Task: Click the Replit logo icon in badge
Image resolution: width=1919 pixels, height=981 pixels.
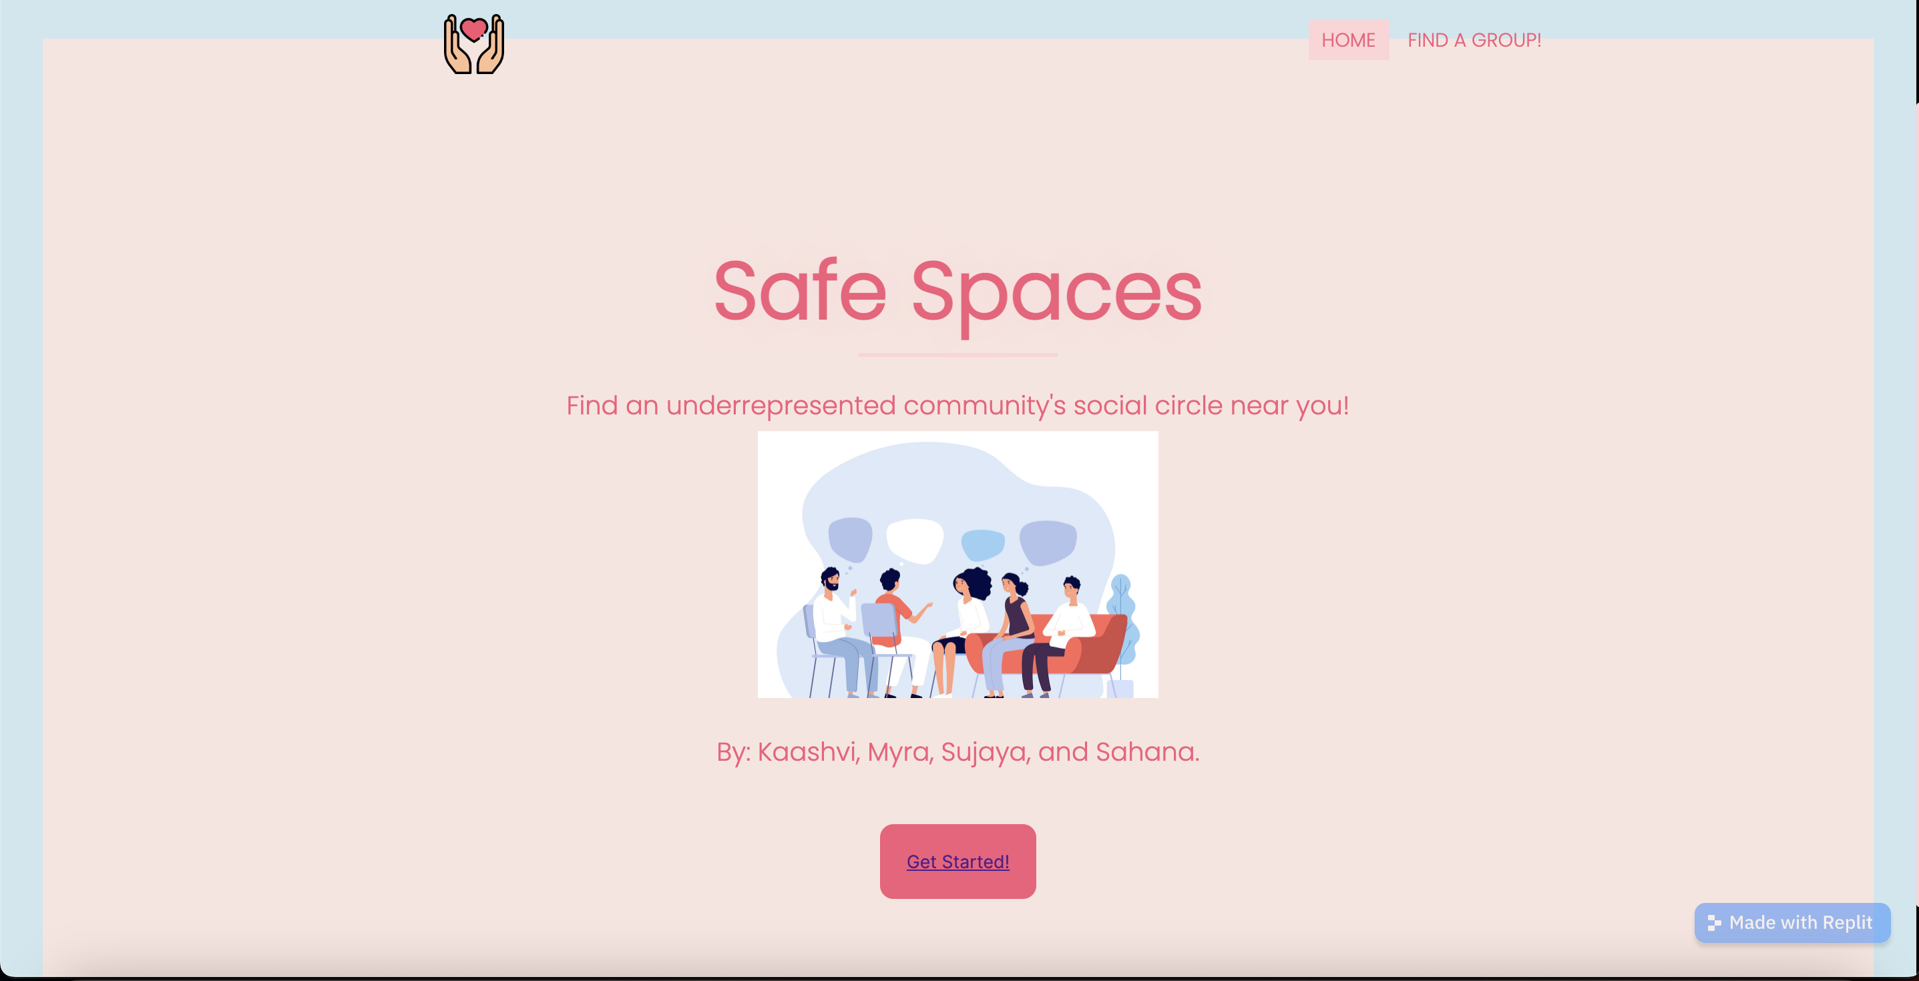Action: pos(1713,923)
